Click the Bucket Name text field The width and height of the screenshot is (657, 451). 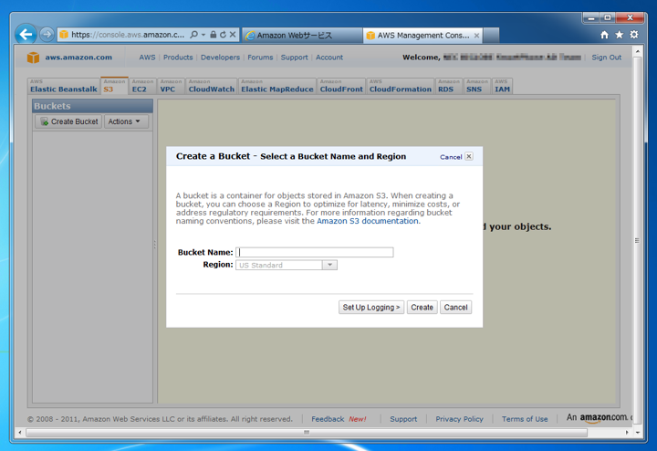coord(315,252)
